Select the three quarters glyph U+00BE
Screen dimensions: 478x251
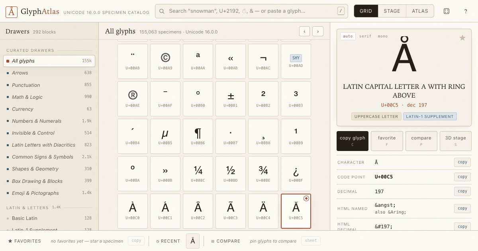tap(263, 173)
